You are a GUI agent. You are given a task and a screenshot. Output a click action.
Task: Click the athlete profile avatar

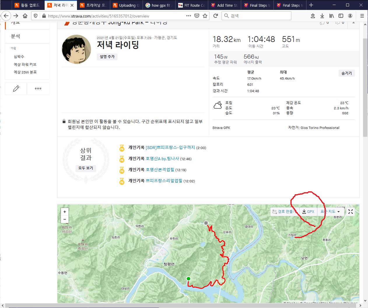tap(76, 49)
